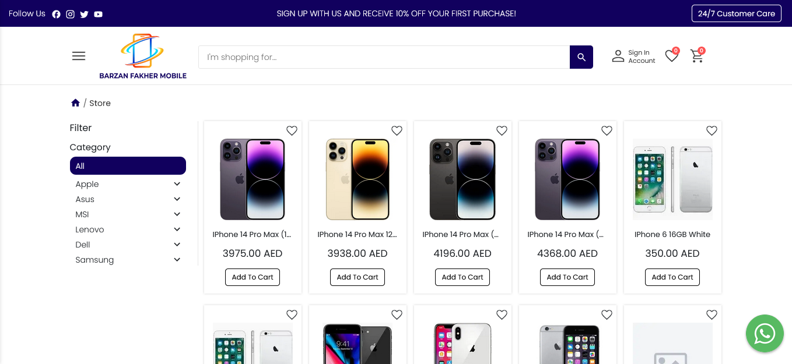This screenshot has width=792, height=364.
Task: Open the shopping cart
Action: (x=696, y=56)
